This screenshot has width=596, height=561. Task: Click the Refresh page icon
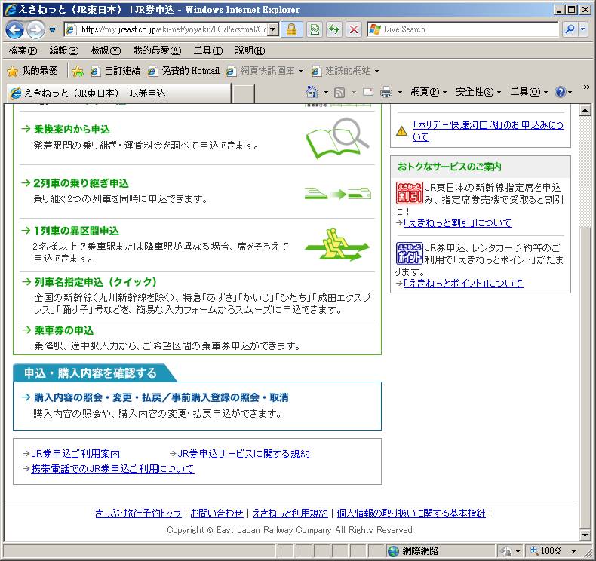[x=334, y=29]
